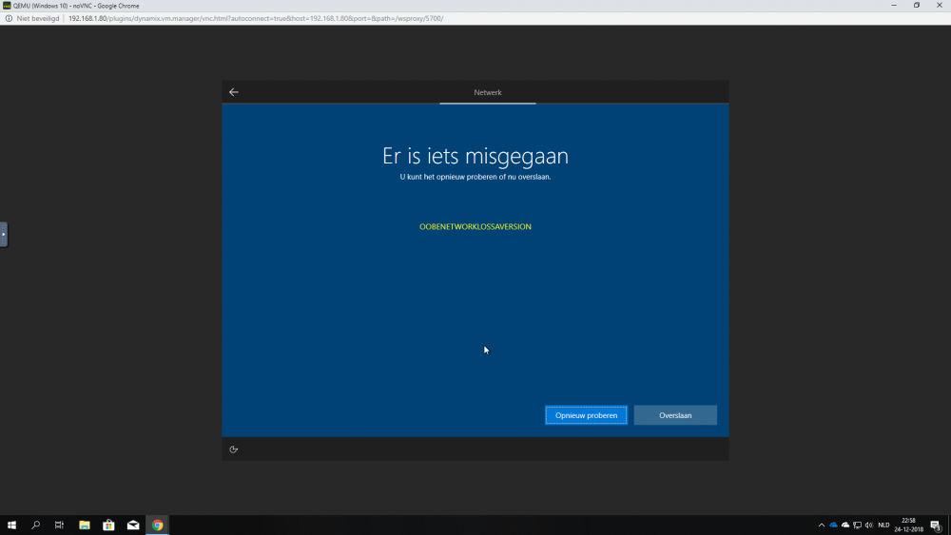Image resolution: width=951 pixels, height=535 pixels.
Task: Click the U kunt het opnieuw proberen subtitle text
Action: click(475, 177)
